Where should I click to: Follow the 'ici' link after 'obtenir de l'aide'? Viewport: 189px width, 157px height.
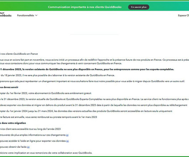28,147
